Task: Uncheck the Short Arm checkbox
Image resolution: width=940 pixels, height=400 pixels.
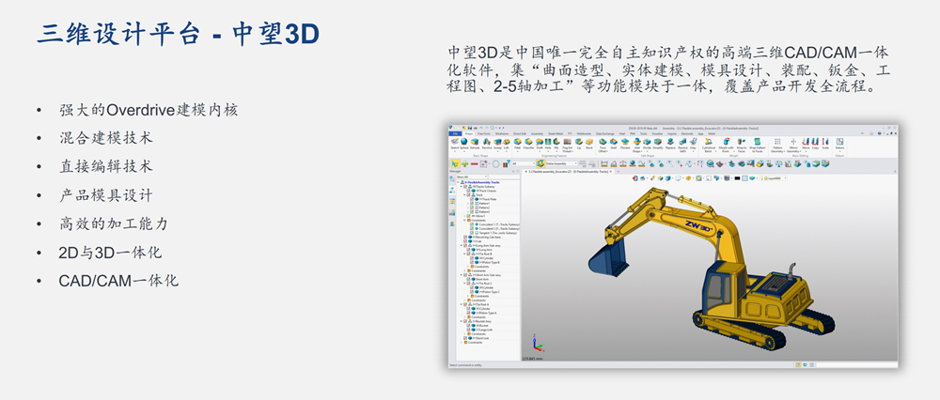Action: 469,279
